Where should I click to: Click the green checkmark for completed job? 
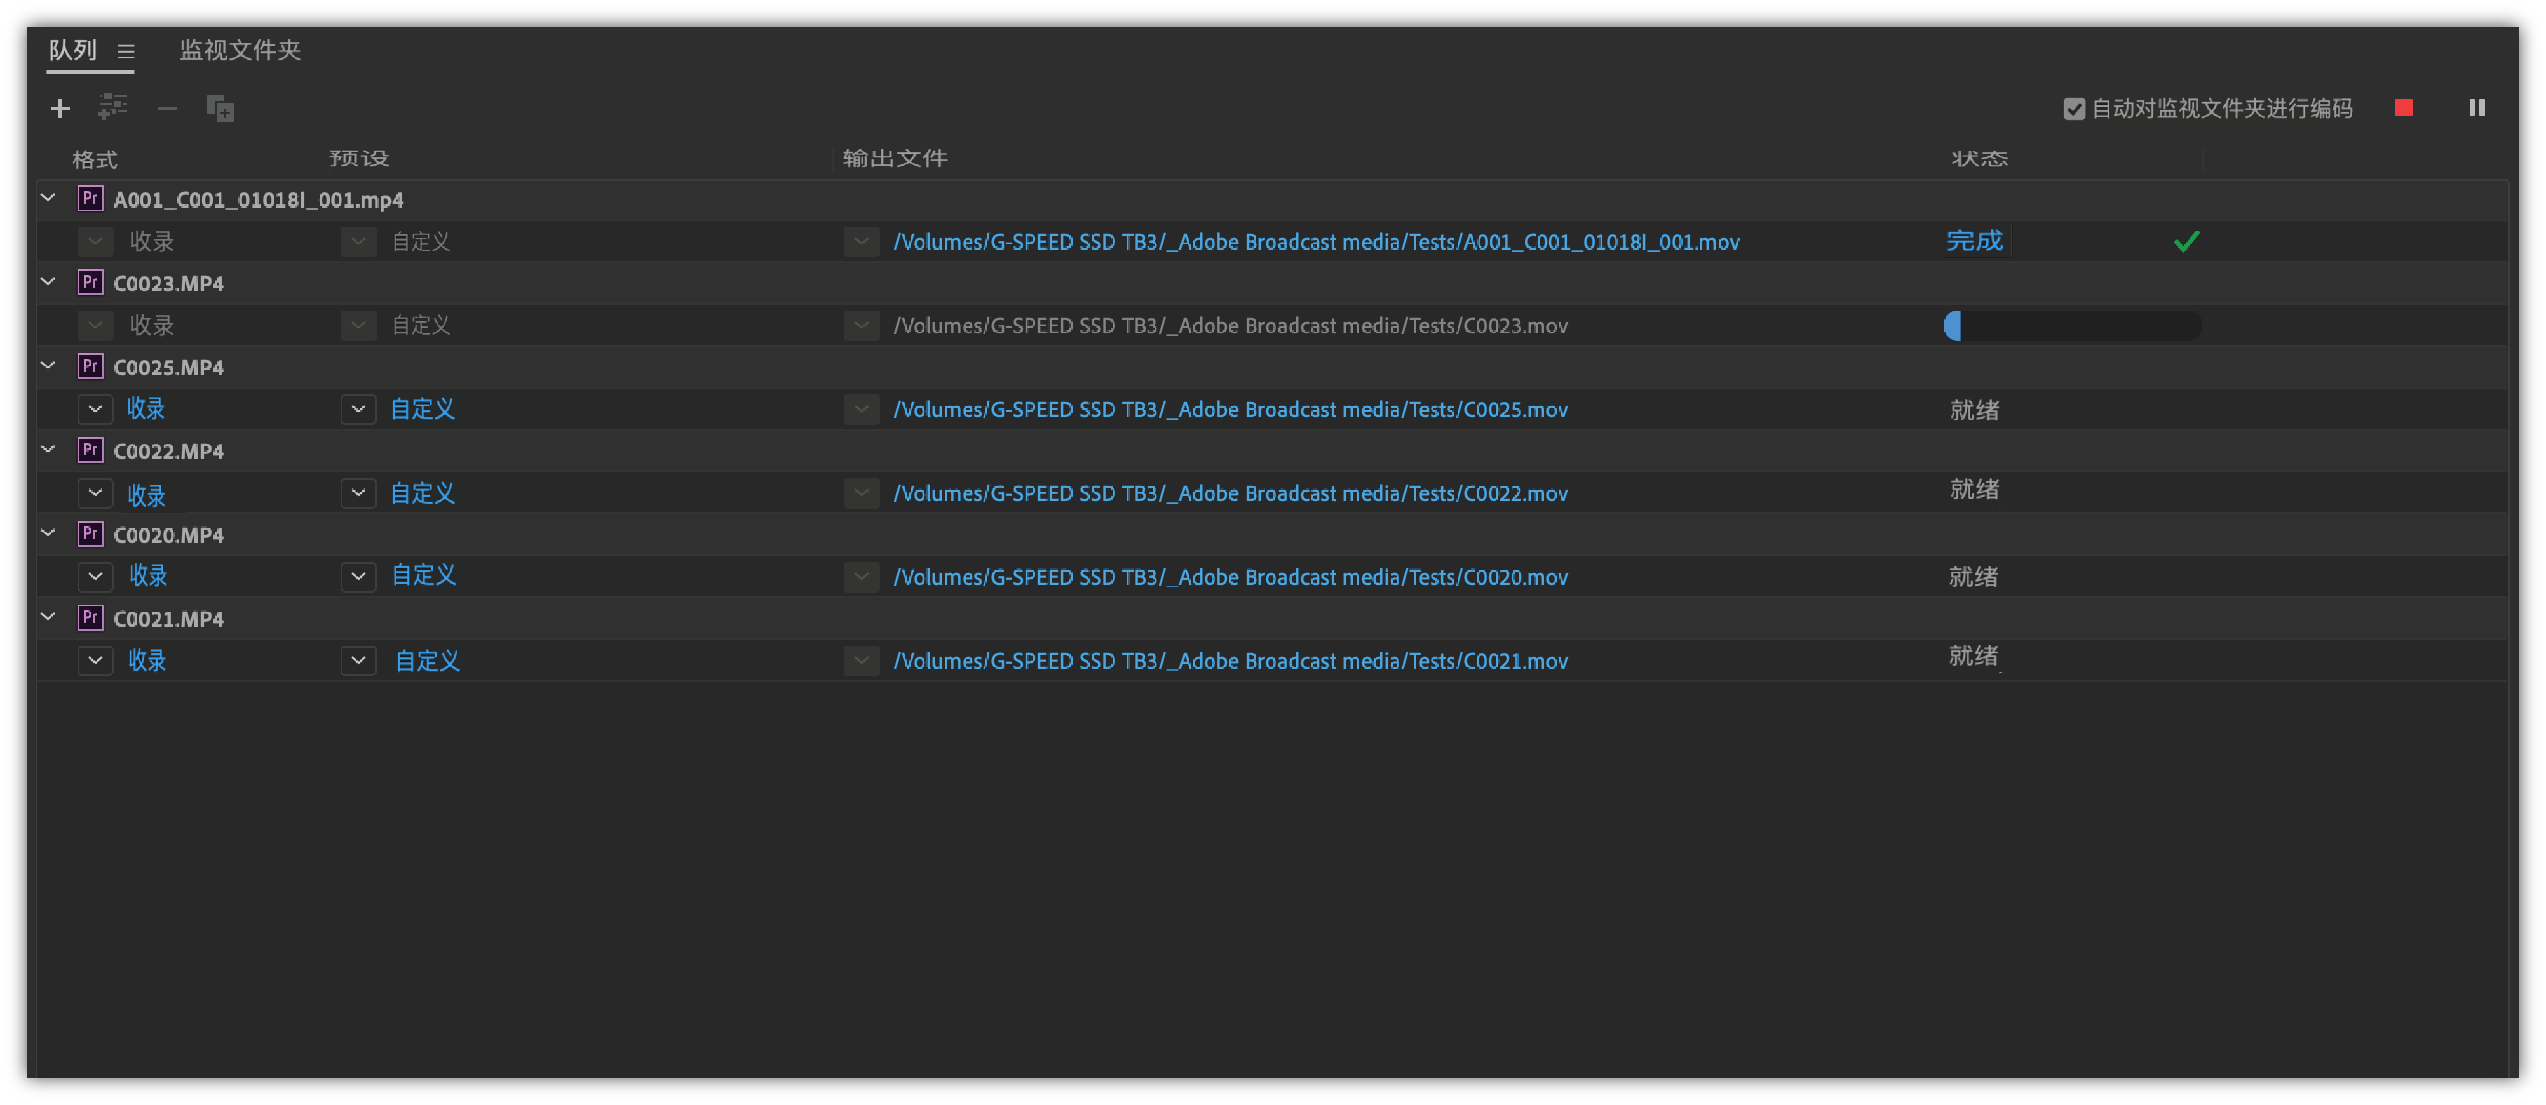2186,242
